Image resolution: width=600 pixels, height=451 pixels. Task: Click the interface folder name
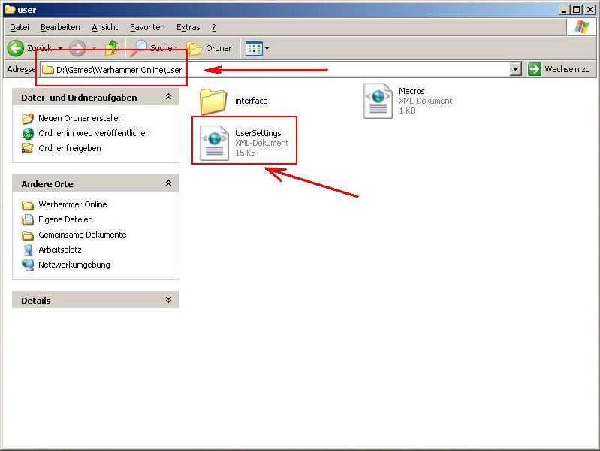[x=251, y=101]
